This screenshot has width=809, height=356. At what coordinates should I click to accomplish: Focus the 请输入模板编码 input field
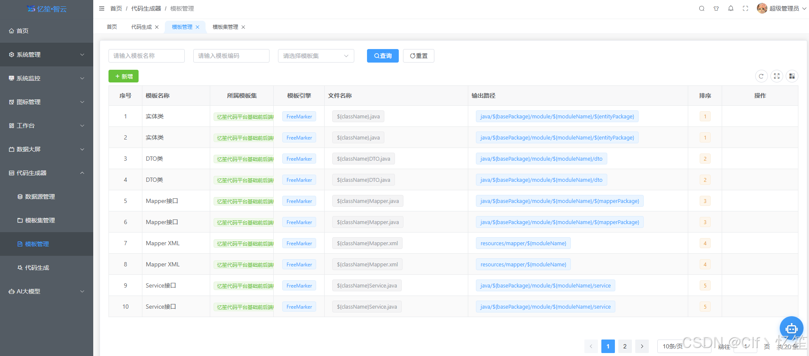tap(231, 56)
